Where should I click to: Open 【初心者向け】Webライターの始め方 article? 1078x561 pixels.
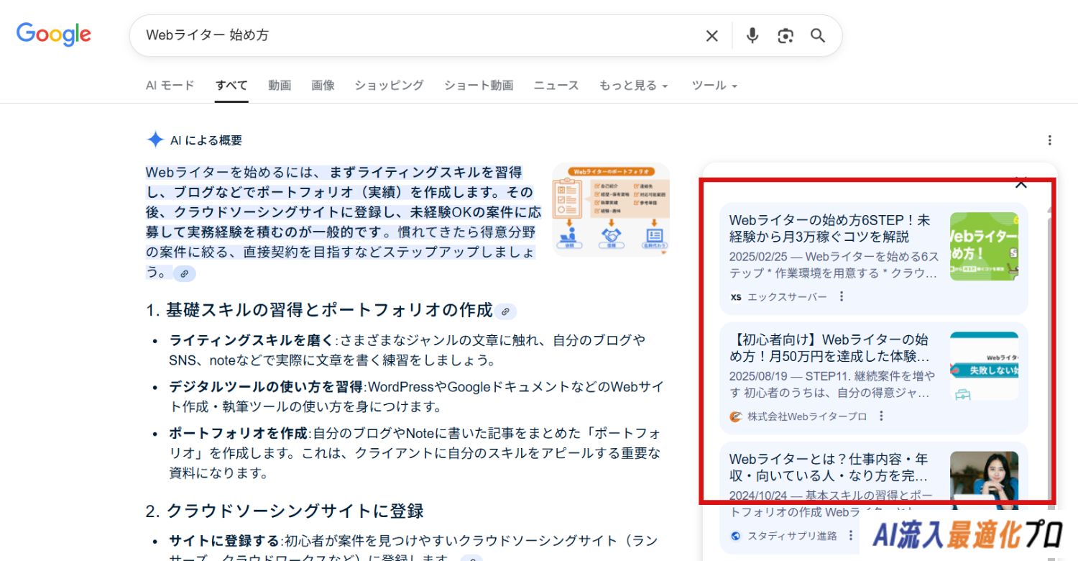[829, 347]
